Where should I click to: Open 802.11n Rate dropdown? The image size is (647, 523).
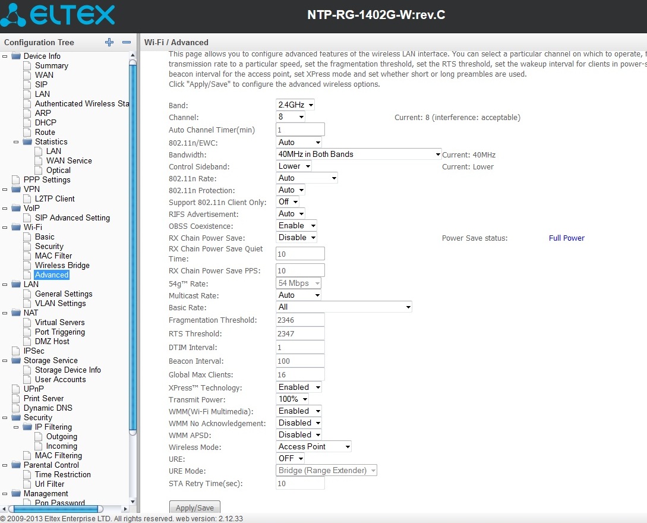coord(307,178)
